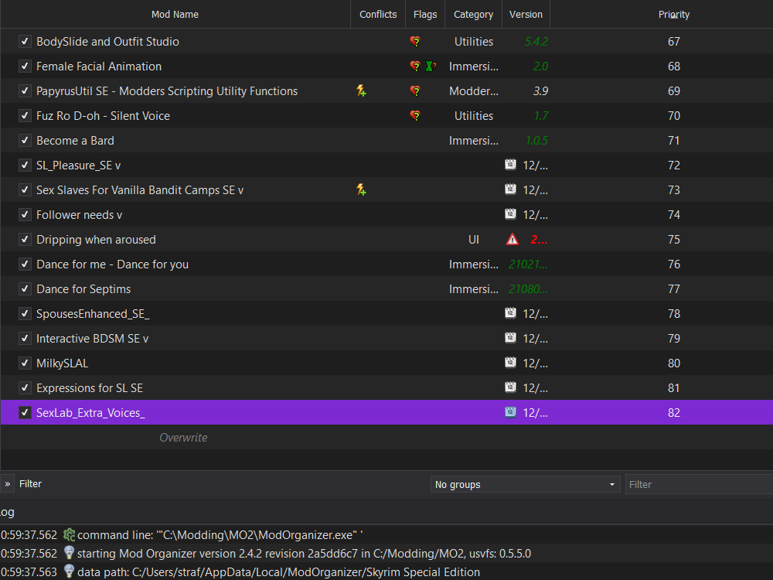773x580 pixels.
Task: Click version 1.0.5 of Become a Bard
Action: (537, 141)
